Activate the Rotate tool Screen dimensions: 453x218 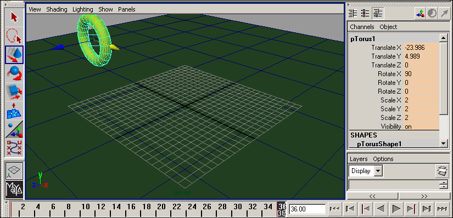14,73
